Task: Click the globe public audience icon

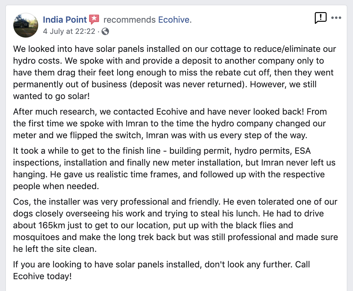Action: pos(105,31)
